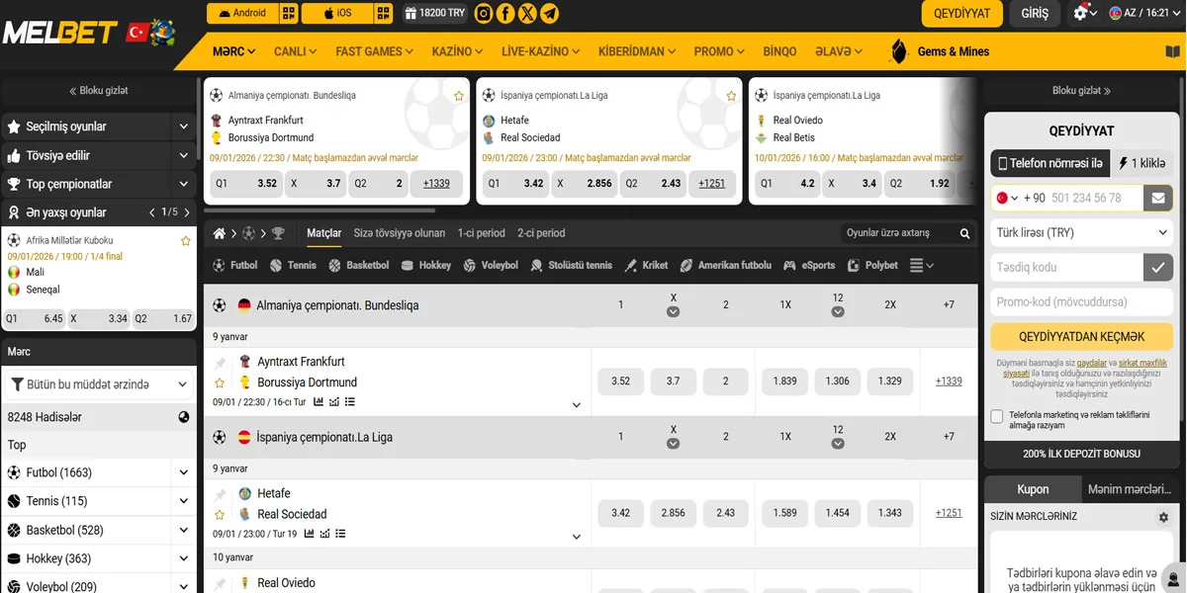Click the search magnifier icon
This screenshot has width=1187, height=593.
coord(965,233)
